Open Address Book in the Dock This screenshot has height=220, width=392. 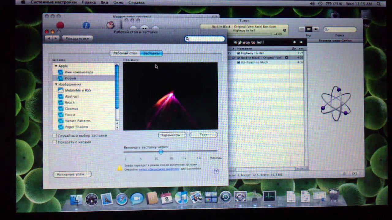[x=152, y=198]
